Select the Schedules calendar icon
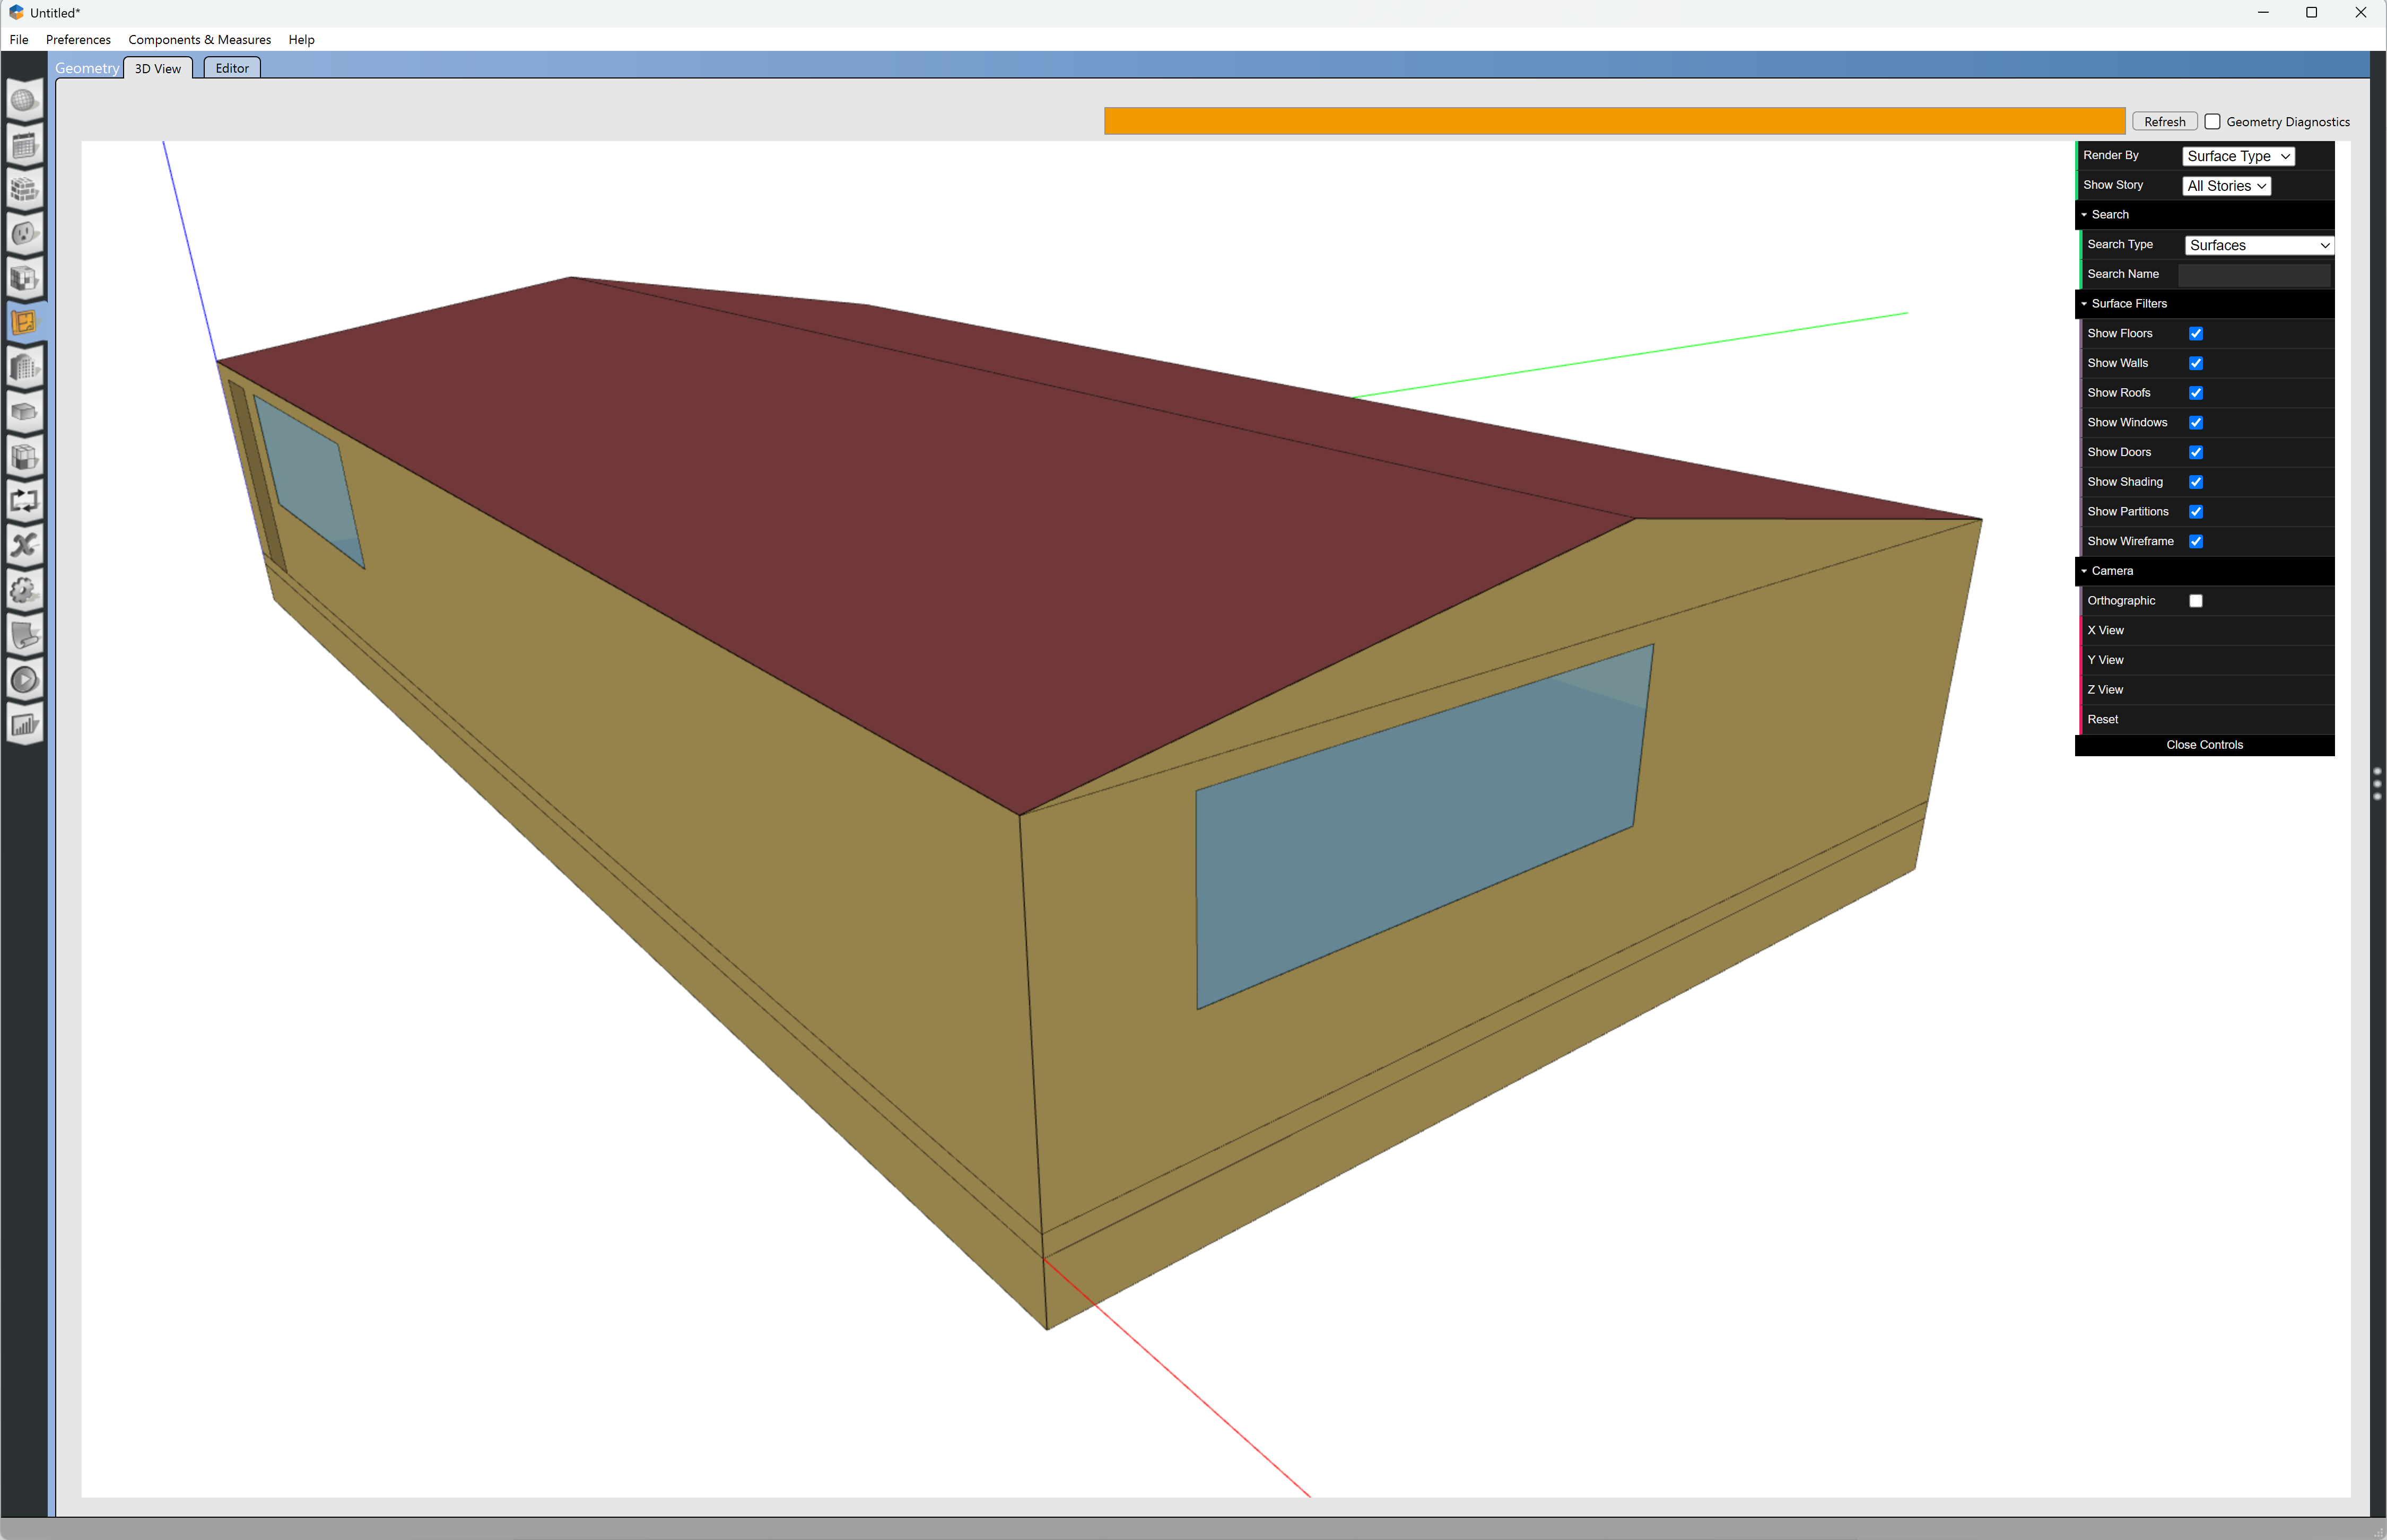The width and height of the screenshot is (2387, 1540). coord(25,146)
